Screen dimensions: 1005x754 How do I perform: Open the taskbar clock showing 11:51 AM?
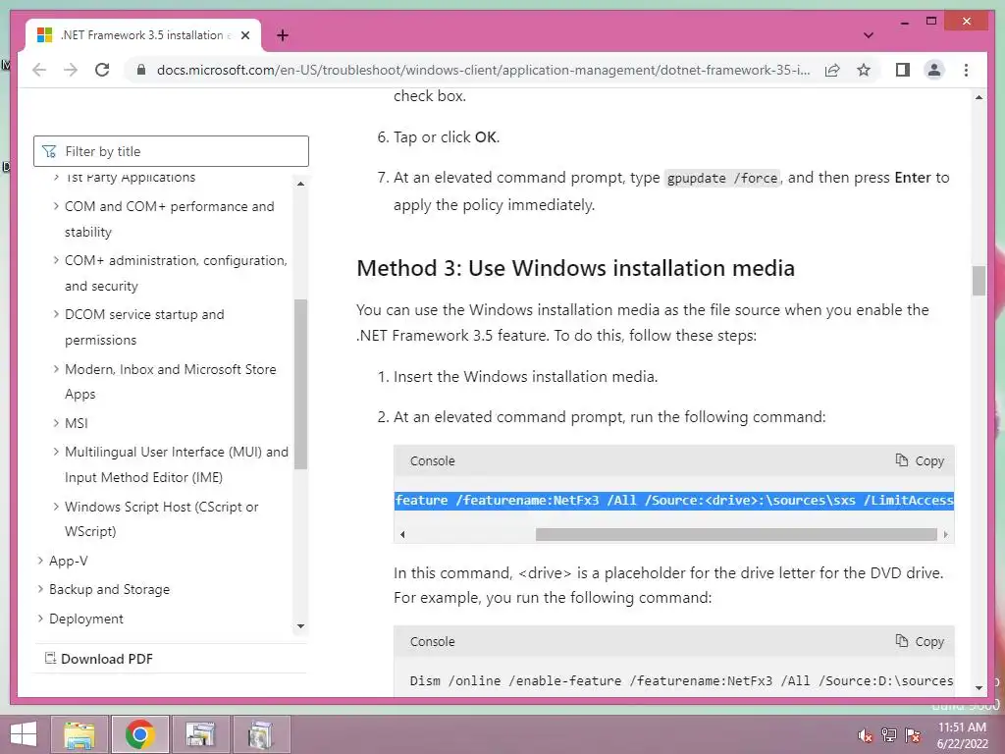pos(962,735)
